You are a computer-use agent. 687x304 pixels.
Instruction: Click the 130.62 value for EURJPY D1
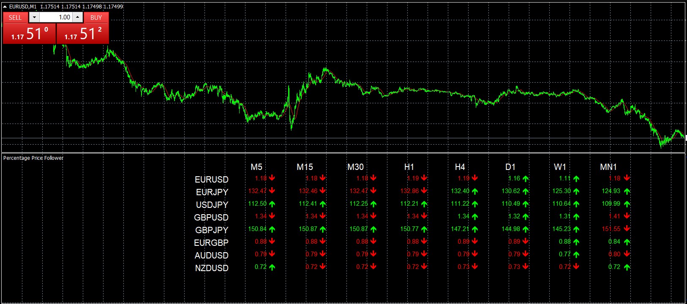point(511,191)
